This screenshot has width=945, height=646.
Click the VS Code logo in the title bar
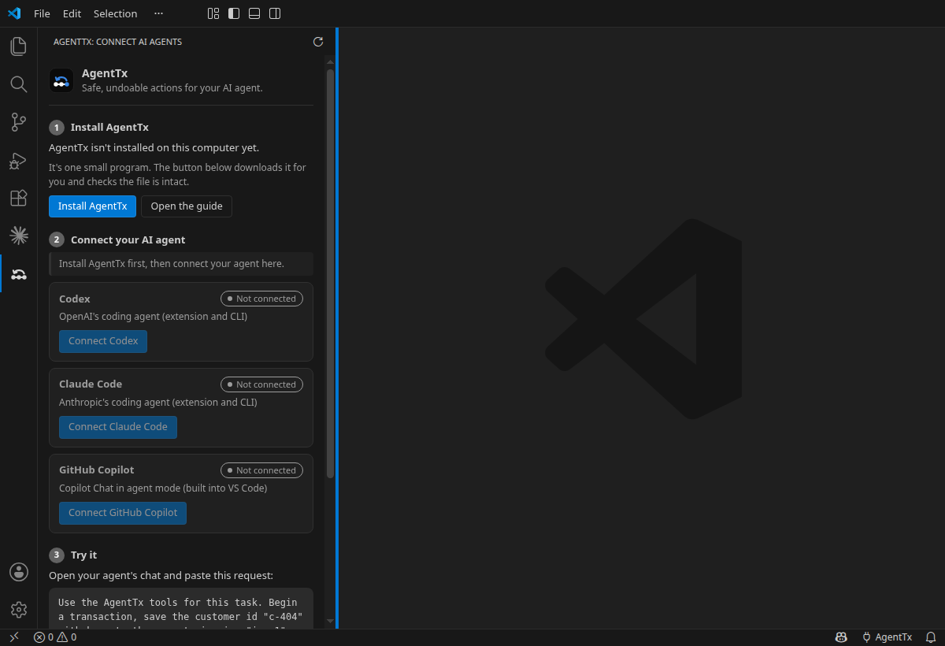pyautogui.click(x=14, y=13)
